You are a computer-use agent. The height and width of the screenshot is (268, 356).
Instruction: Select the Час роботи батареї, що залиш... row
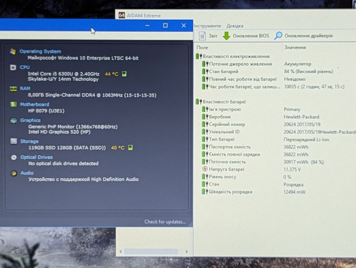(x=275, y=87)
